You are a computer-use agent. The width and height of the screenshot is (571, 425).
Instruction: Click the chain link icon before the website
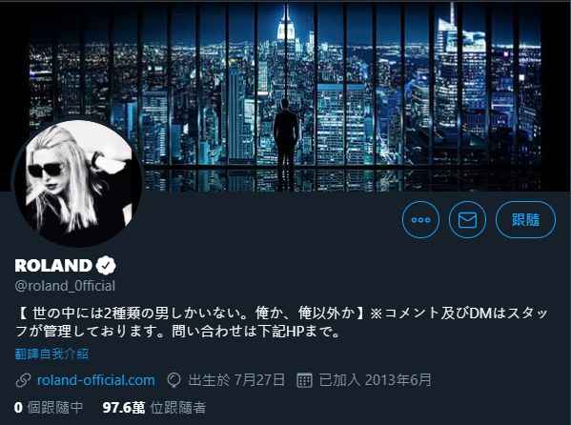(x=23, y=380)
